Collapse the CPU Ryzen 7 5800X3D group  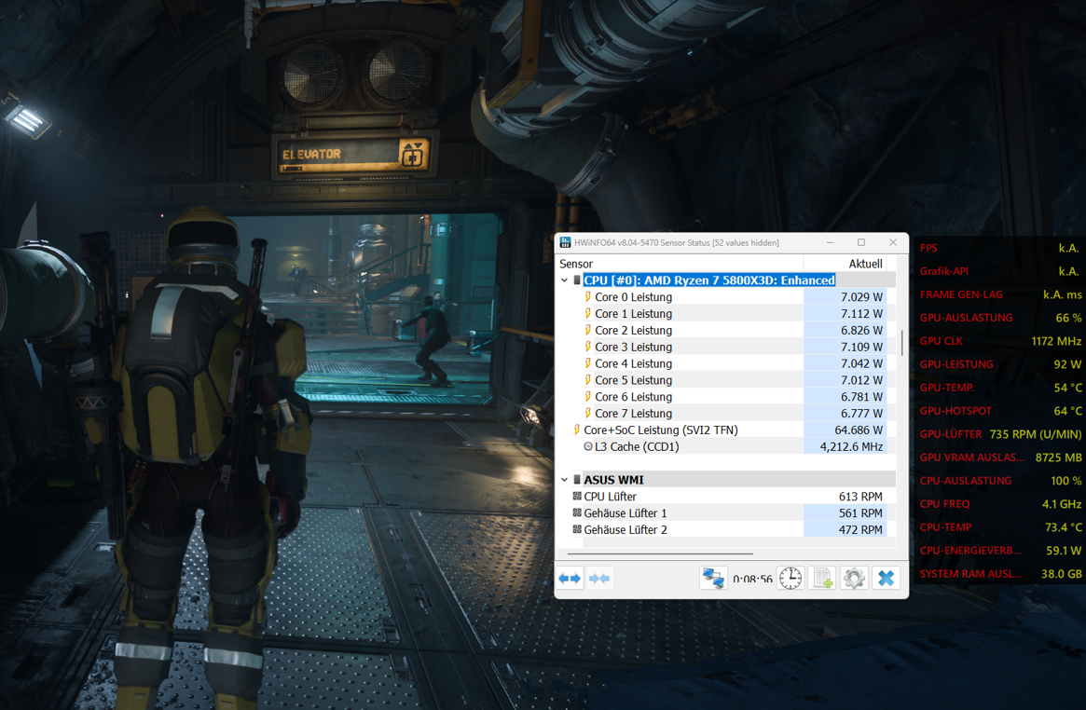pyautogui.click(x=565, y=280)
